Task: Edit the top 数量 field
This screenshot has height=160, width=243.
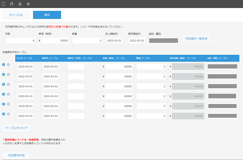Action: (x=87, y=40)
